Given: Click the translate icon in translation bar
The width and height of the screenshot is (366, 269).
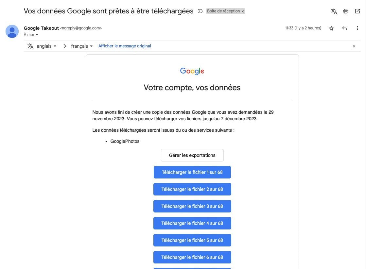Looking at the screenshot, I should click(30, 46).
